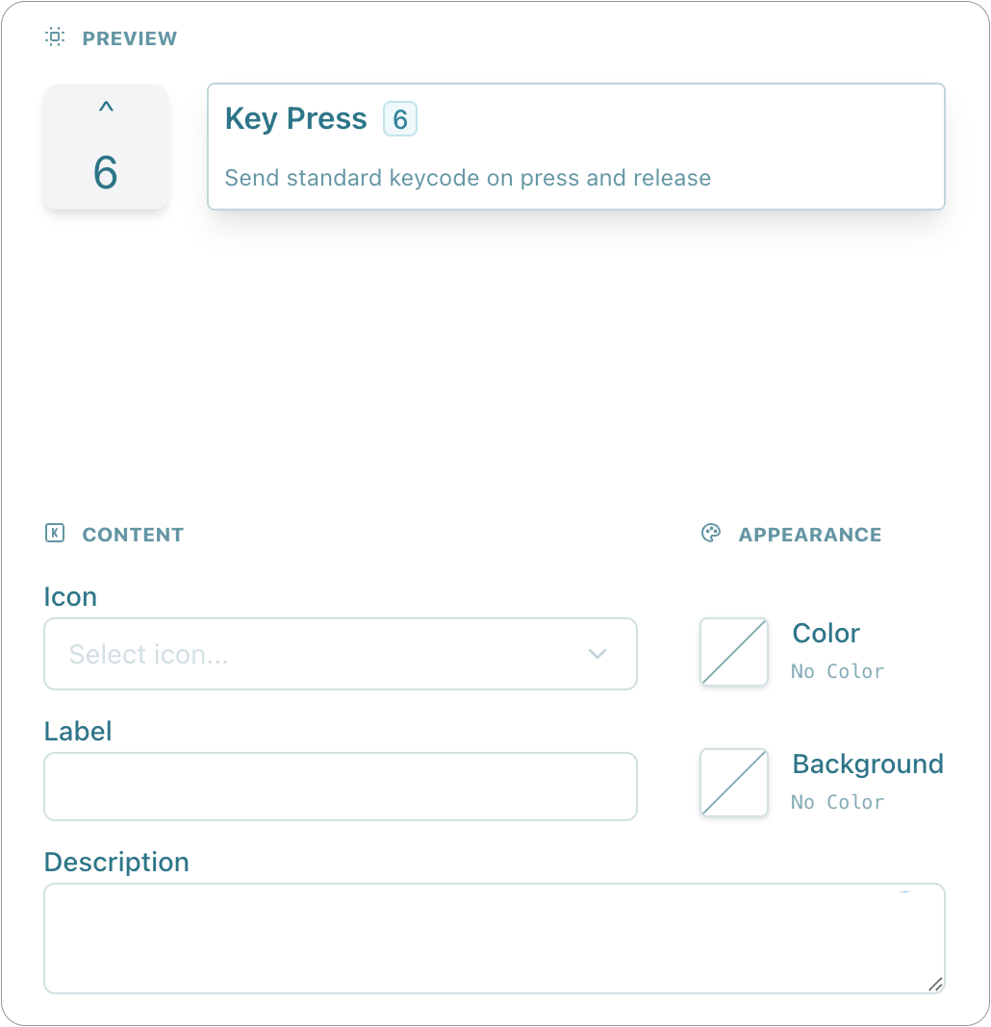Click the diagonal no-color Background swatch icon
The image size is (991, 1027).
click(x=733, y=783)
